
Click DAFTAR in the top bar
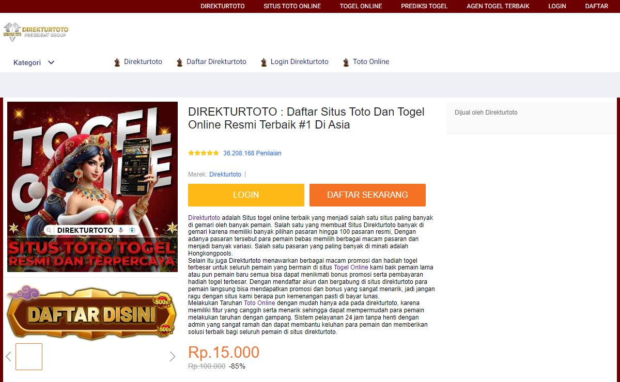(x=596, y=6)
